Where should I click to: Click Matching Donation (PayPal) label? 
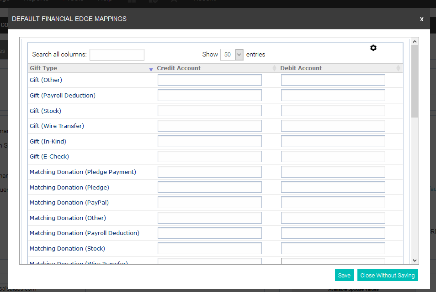tap(69, 203)
